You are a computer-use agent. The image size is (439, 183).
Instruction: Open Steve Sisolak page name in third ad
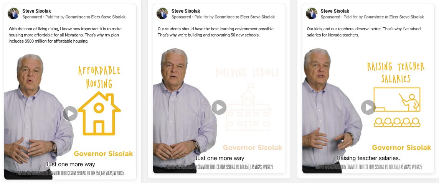[335, 11]
